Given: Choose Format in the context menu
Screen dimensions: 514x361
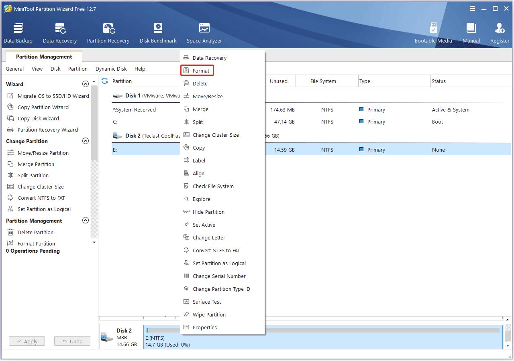Looking at the screenshot, I should [x=201, y=71].
